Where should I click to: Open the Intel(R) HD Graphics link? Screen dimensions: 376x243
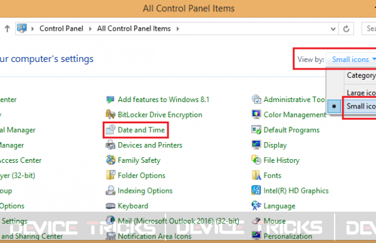pos(296,191)
